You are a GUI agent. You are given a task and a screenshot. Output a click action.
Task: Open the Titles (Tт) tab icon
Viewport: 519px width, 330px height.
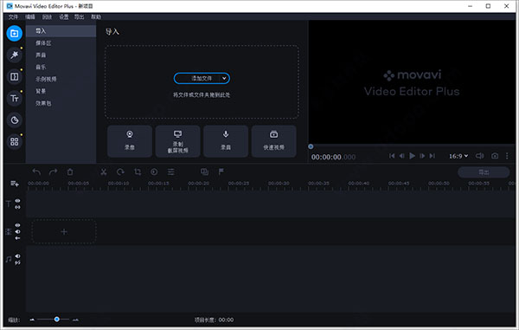14,99
